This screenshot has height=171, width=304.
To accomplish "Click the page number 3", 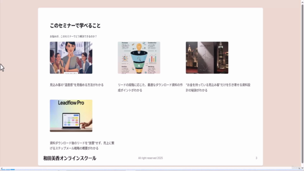I will (256, 158).
